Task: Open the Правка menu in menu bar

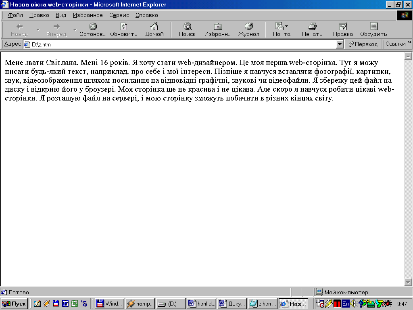Action: click(x=39, y=15)
